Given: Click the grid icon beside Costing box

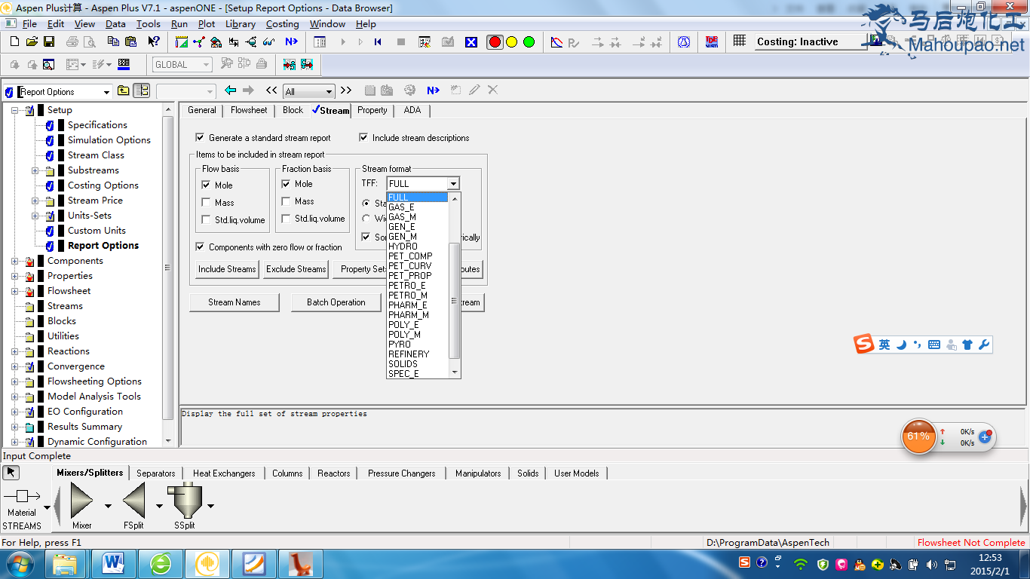Looking at the screenshot, I should 740,41.
